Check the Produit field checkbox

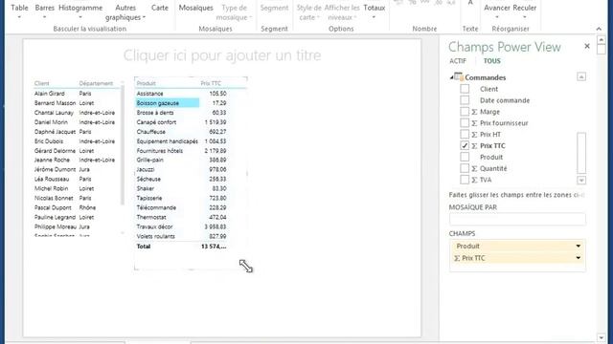tap(465, 157)
